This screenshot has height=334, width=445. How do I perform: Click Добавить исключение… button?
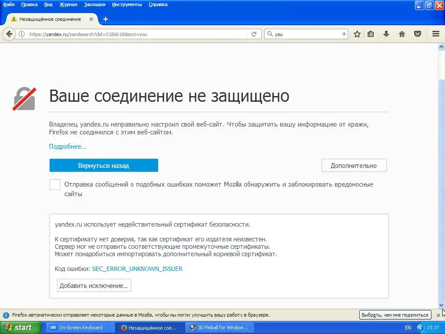click(94, 285)
